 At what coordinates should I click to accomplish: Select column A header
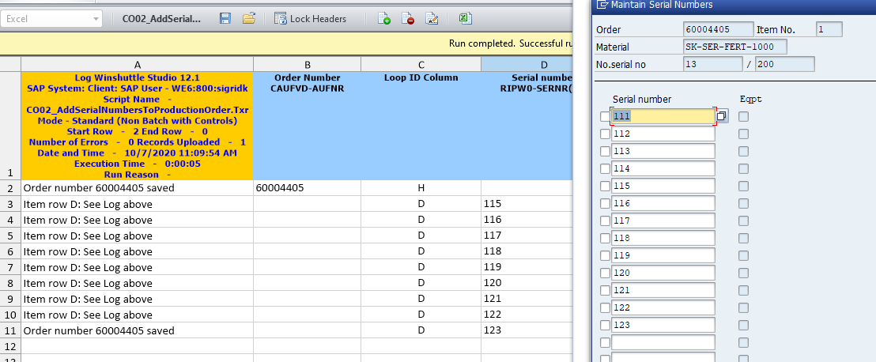pos(138,64)
